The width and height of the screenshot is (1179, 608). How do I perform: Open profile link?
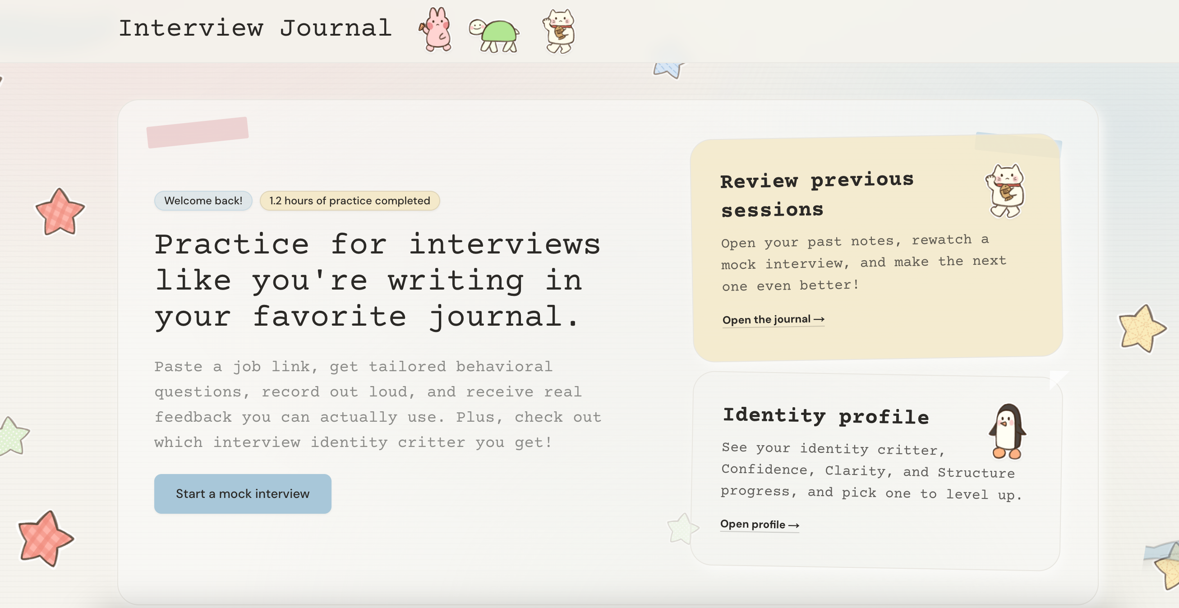coord(760,524)
